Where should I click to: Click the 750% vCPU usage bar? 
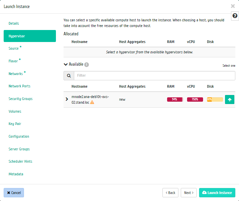coord(195,99)
